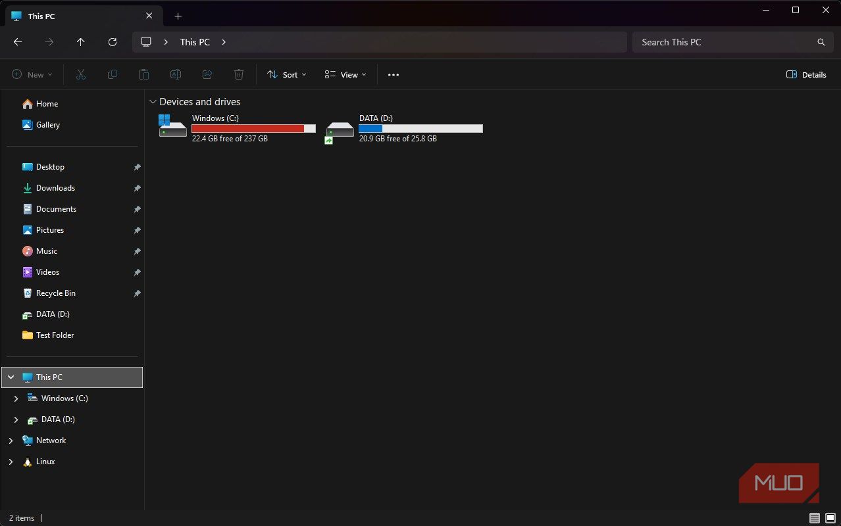Open the View dropdown
This screenshot has width=841, height=526.
pos(345,75)
